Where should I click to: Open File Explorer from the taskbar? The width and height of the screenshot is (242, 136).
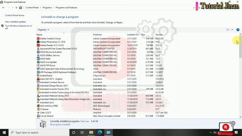[91, 133]
